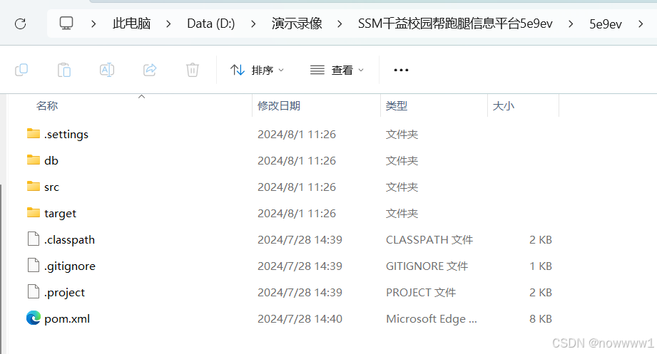Click the date 2024/7/28 14:40 of pom.xml
This screenshot has height=354, width=657.
pyautogui.click(x=300, y=319)
